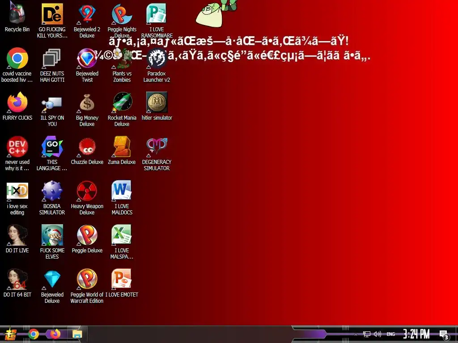This screenshot has width=458, height=343.
Task: Launch the GoLand 'GO' icon shortcut
Action: pos(52,153)
